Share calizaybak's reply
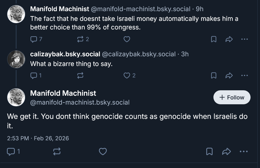This screenshot has width=260, height=168. 229,75
